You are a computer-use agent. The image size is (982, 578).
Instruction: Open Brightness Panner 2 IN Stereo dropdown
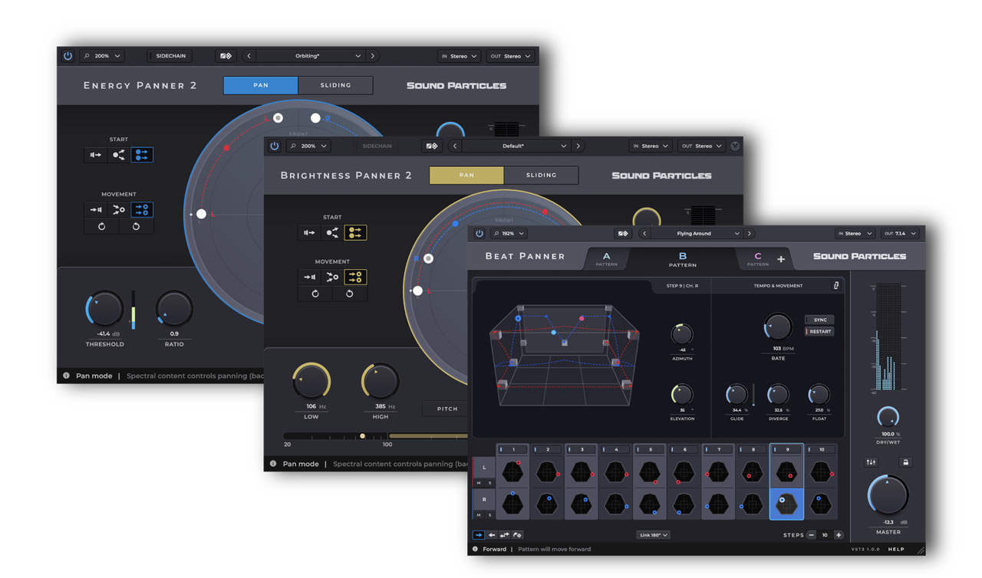click(650, 146)
